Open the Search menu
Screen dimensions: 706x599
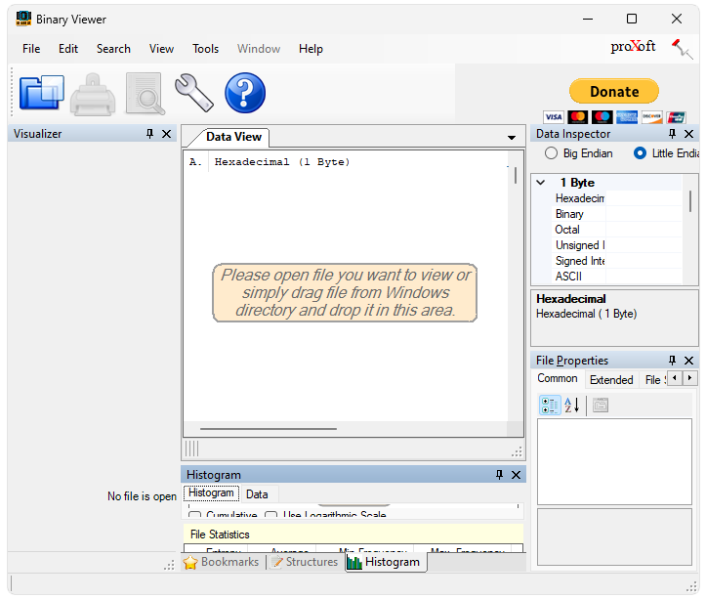click(113, 49)
